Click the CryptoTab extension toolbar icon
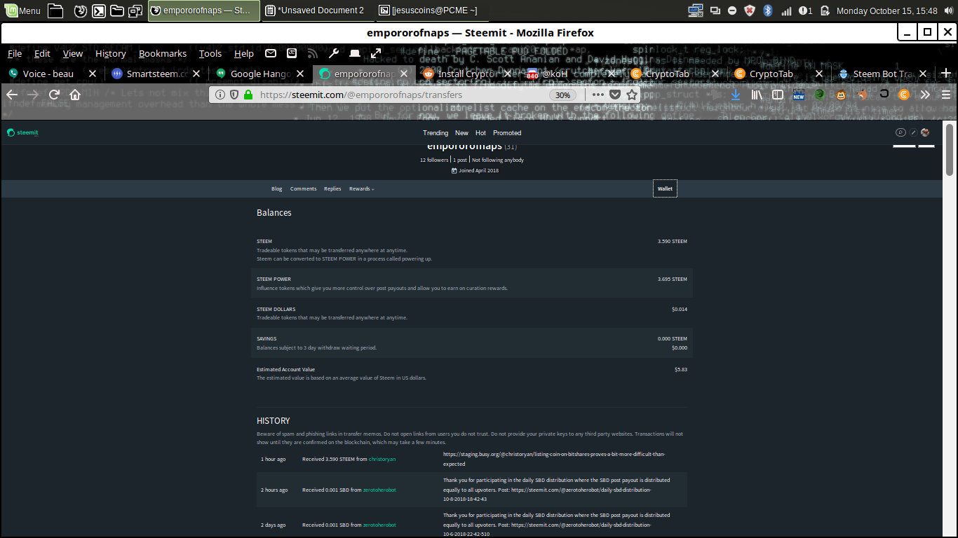958x538 pixels. [904, 95]
